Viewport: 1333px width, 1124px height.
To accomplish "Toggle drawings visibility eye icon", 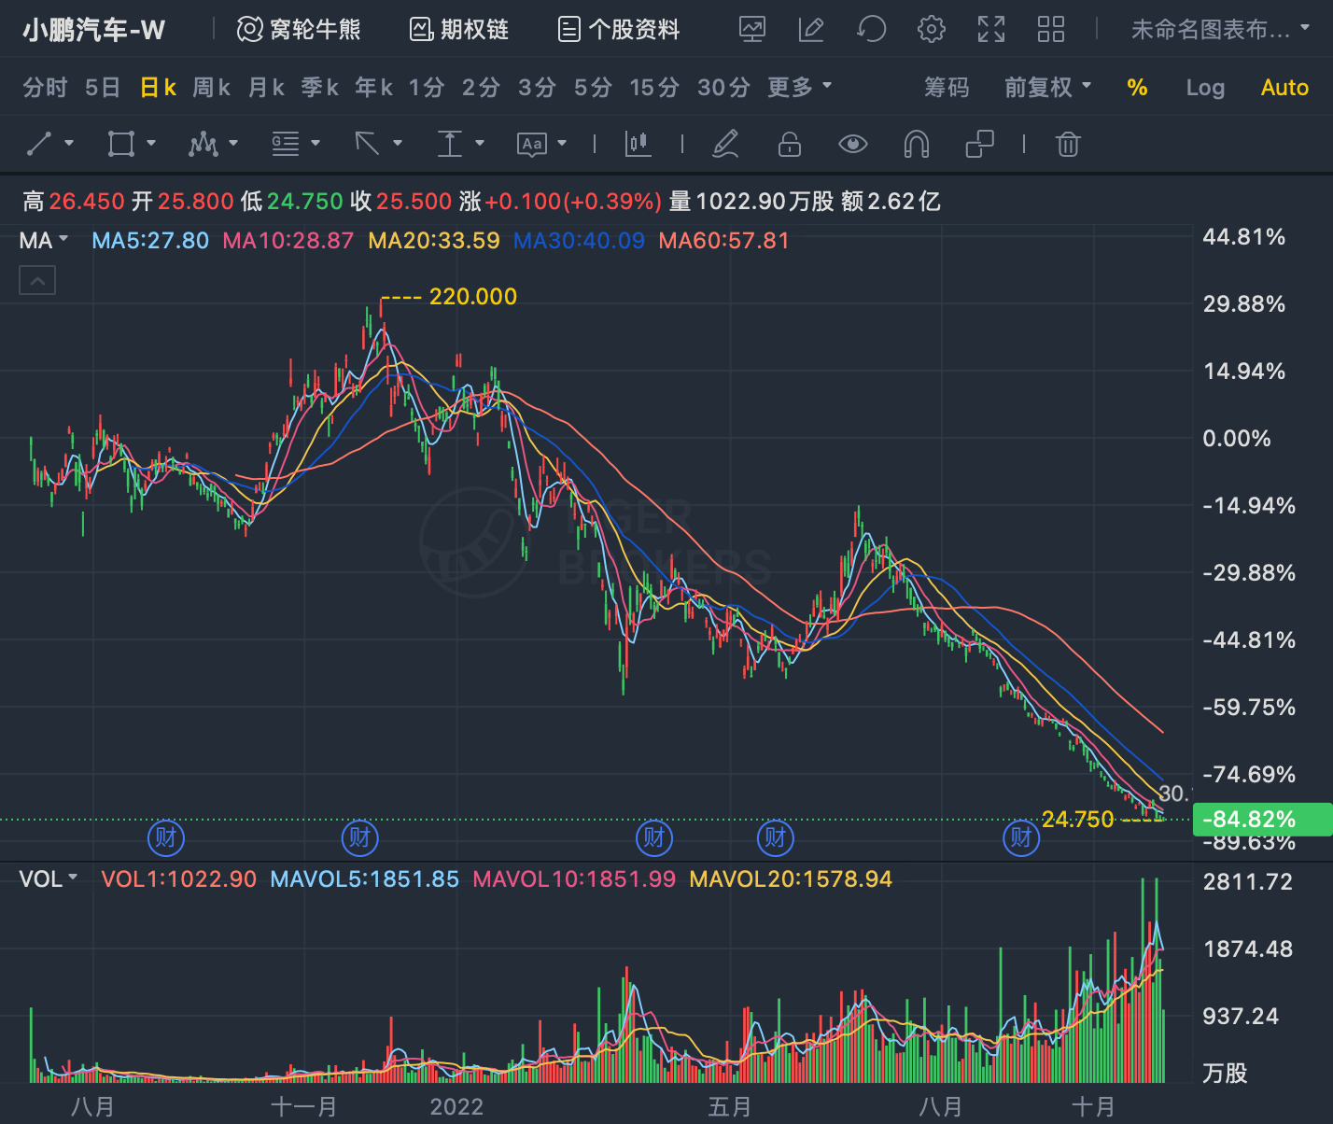I will click(x=852, y=144).
